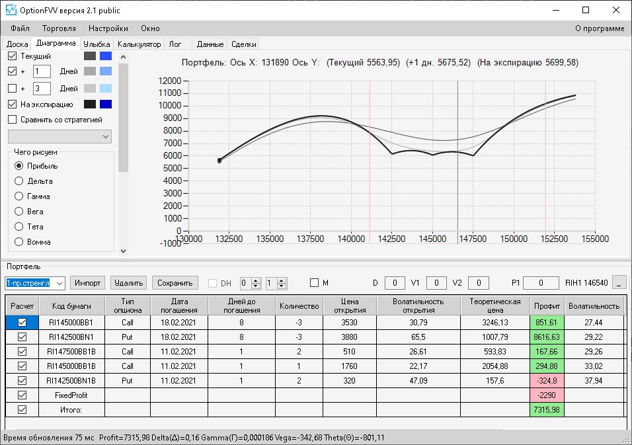
Task: Click the Код бумаги column header
Action: point(72,306)
